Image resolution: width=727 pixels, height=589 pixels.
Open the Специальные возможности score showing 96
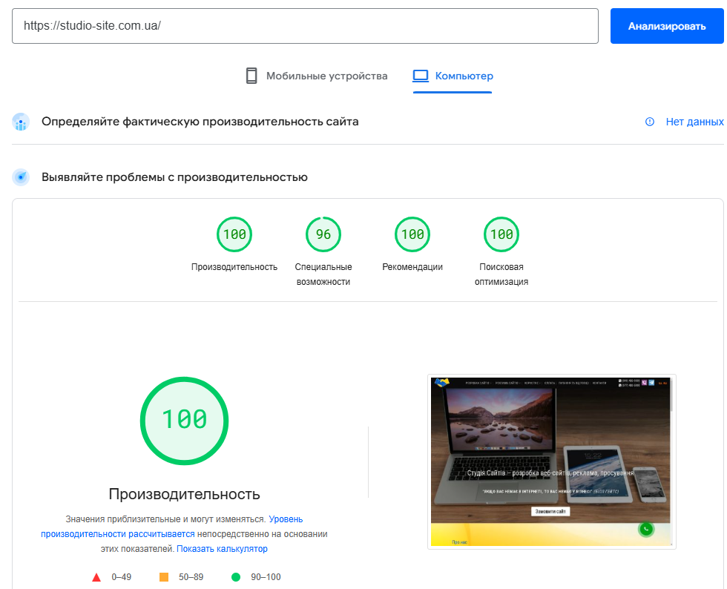click(x=323, y=234)
